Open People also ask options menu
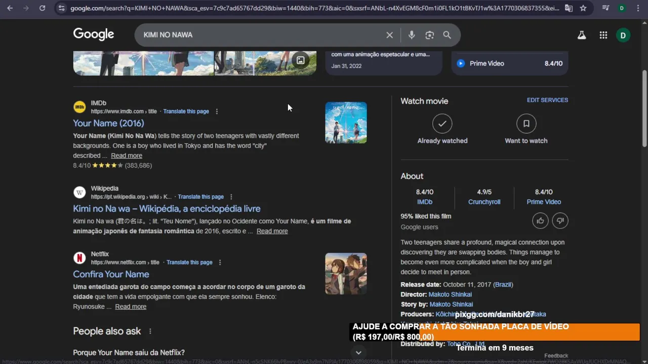648x364 pixels. pyautogui.click(x=150, y=331)
